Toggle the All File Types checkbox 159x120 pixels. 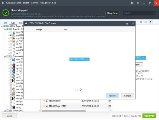4,26
